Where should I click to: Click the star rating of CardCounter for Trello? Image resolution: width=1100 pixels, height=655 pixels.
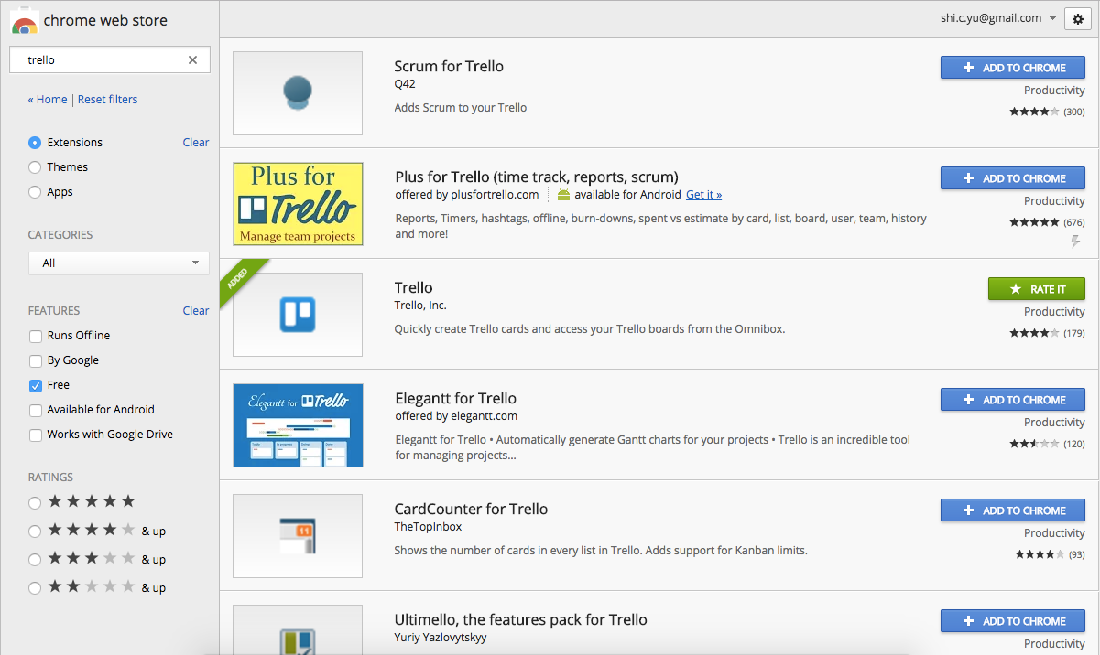1040,554
